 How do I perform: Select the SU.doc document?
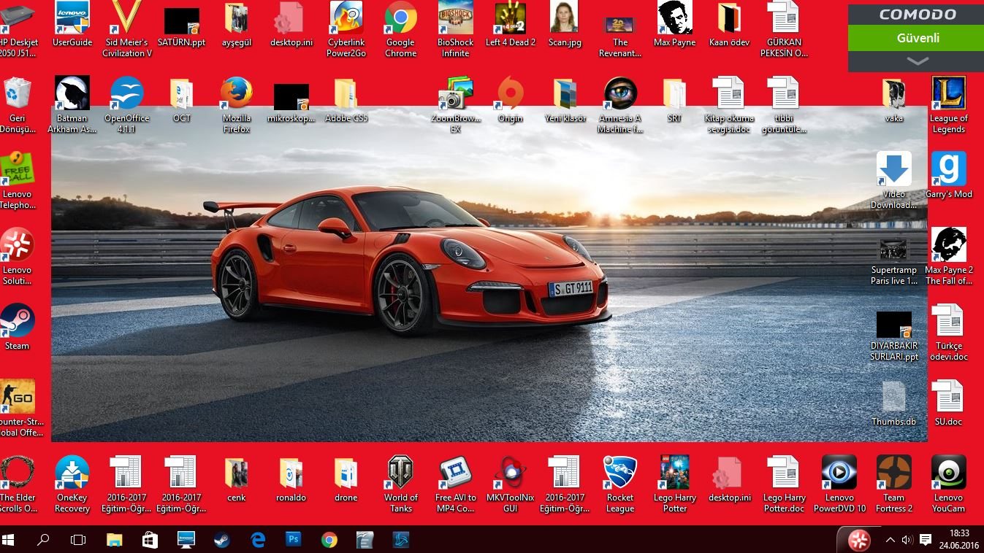coord(949,403)
